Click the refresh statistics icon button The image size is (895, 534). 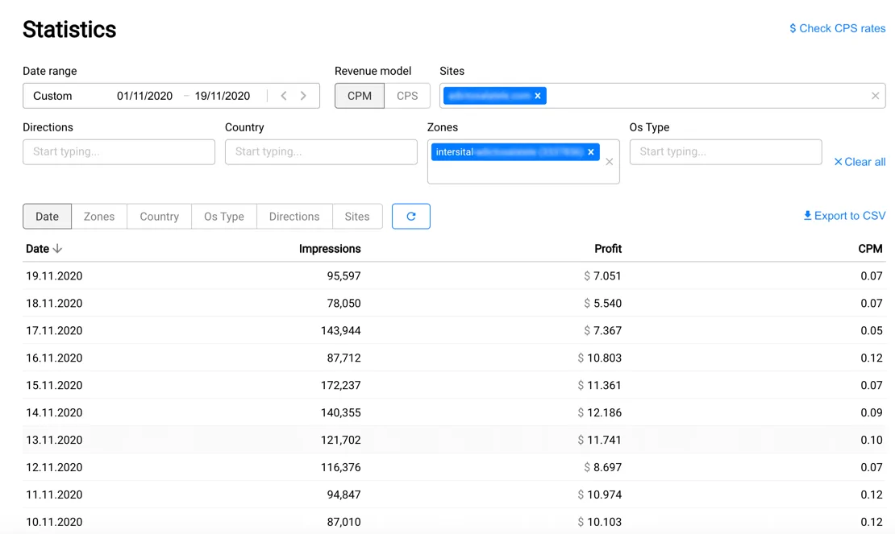(411, 216)
